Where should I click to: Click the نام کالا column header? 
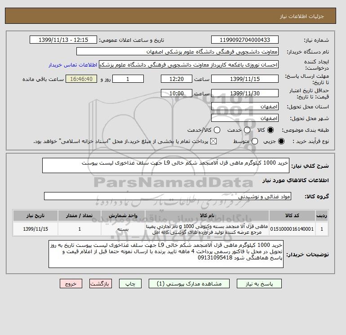(x=207, y=215)
